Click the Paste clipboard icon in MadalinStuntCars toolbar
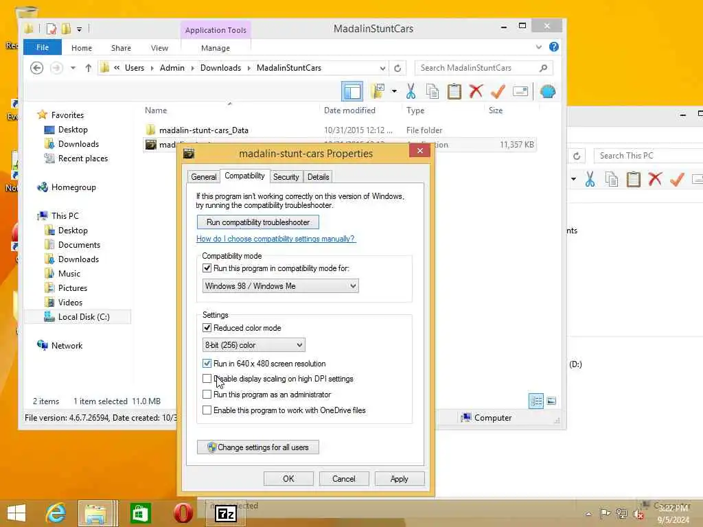The width and height of the screenshot is (703, 527). pyautogui.click(x=454, y=91)
